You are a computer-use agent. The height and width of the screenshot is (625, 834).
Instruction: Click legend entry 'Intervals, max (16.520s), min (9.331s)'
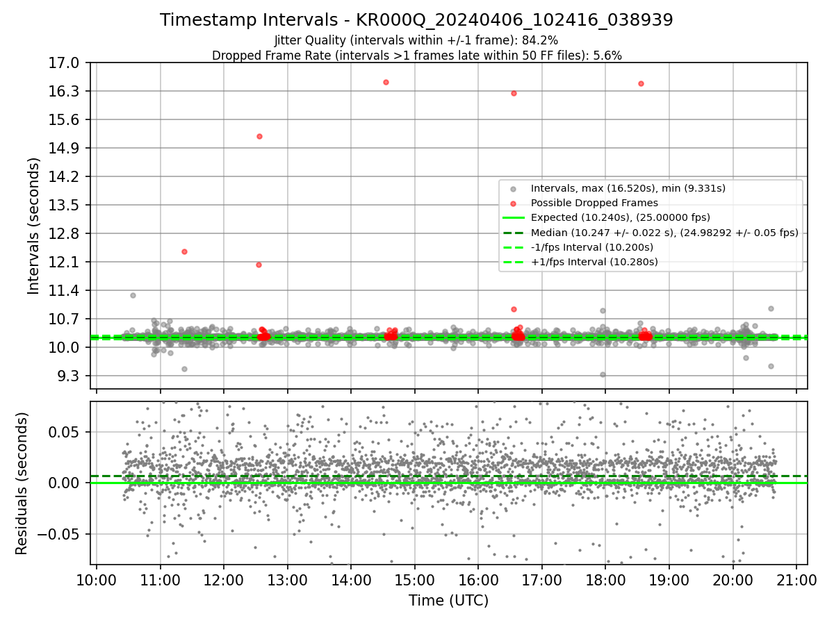[x=628, y=188]
